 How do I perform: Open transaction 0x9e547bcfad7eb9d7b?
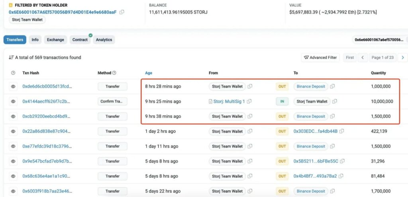point(47,161)
